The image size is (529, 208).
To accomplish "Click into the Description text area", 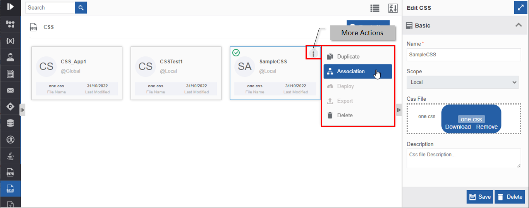I will coord(464,159).
